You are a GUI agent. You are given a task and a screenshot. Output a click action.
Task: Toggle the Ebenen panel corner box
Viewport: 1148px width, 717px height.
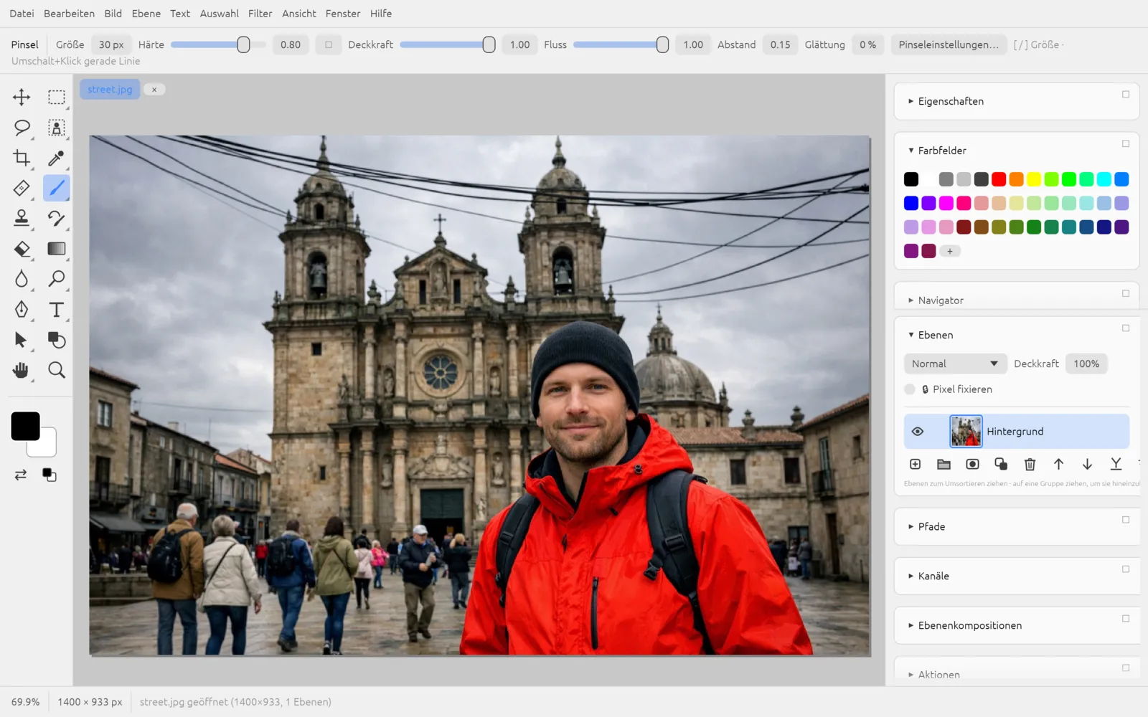pyautogui.click(x=1126, y=328)
